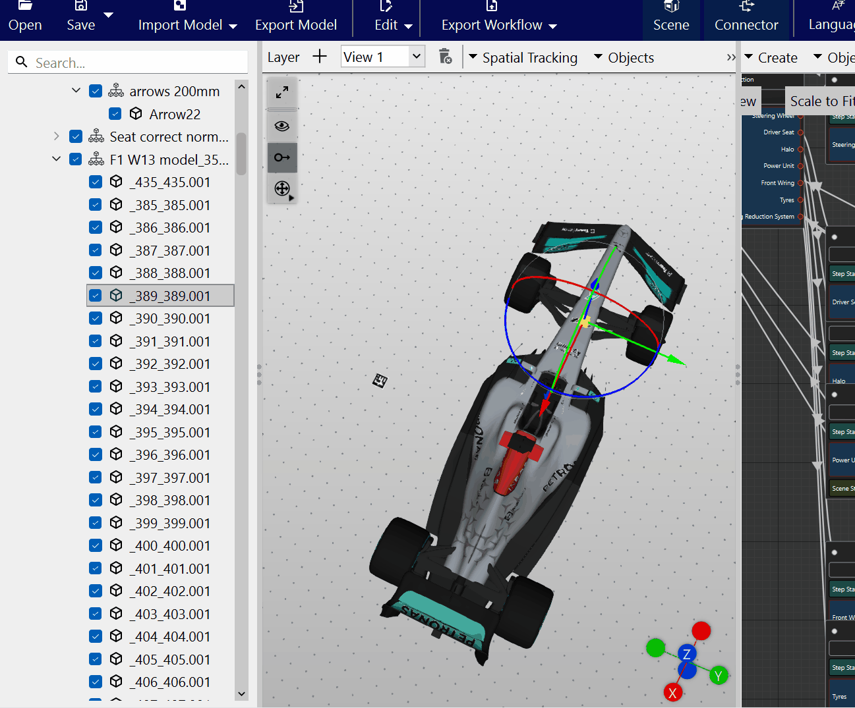Image resolution: width=855 pixels, height=708 pixels.
Task: Click the tree scrollbar up arrow
Action: coord(241,86)
